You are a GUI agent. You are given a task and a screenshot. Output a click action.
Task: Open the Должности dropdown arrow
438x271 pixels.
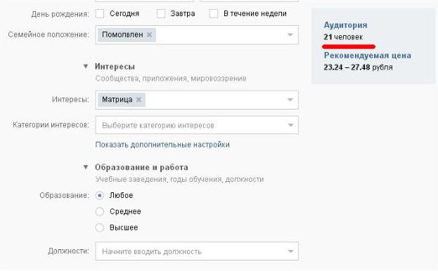point(290,251)
